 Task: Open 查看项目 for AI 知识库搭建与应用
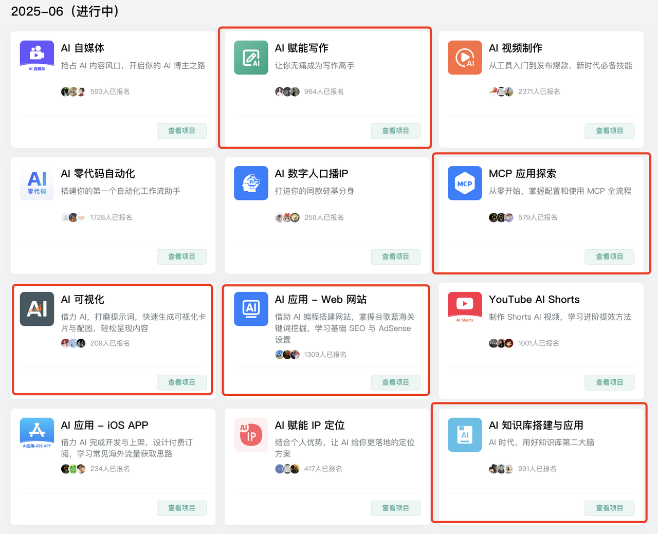(x=610, y=508)
